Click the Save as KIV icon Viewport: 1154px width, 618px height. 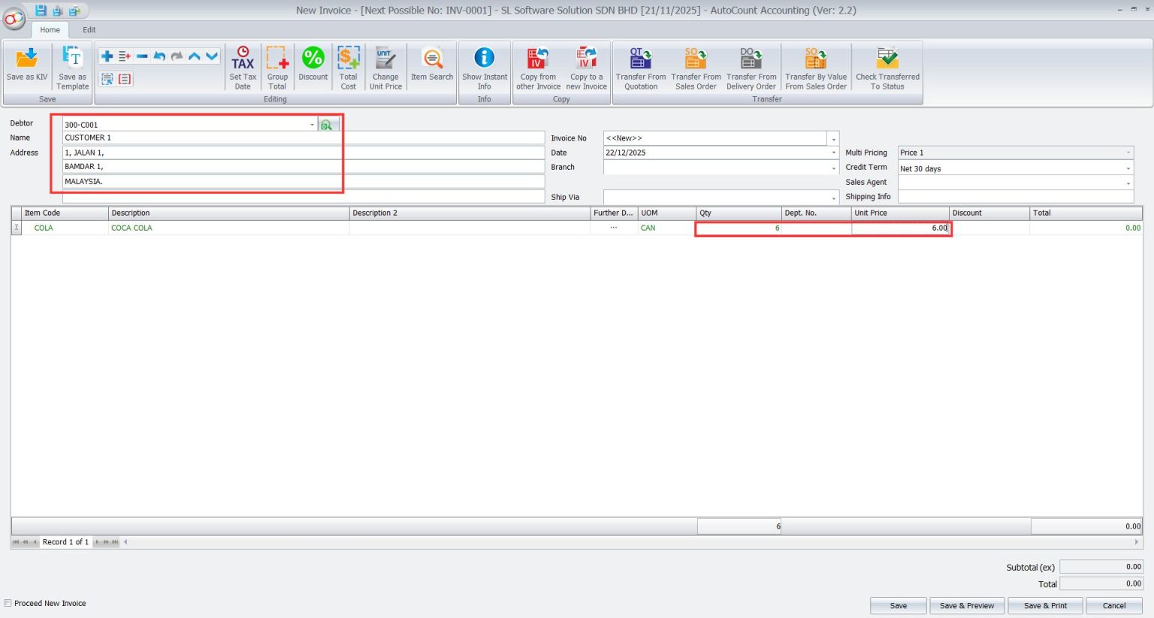point(27,66)
